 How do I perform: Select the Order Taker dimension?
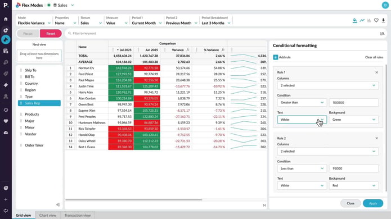tap(34, 145)
